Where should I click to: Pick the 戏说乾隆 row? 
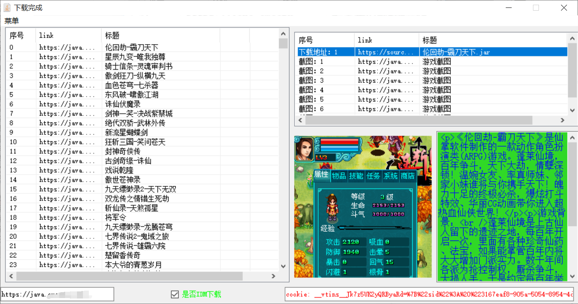(x=142, y=171)
